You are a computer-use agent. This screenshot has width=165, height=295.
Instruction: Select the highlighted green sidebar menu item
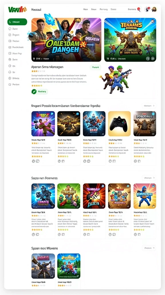click(x=17, y=22)
